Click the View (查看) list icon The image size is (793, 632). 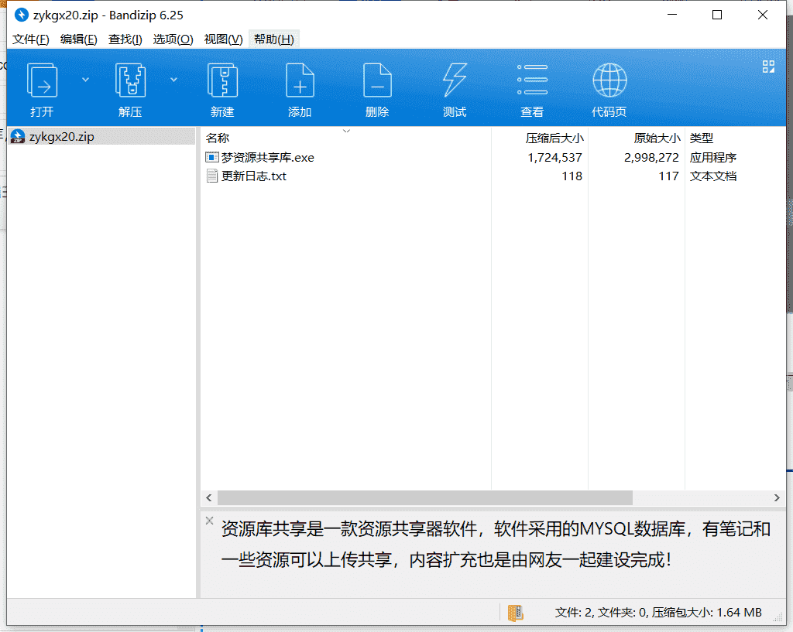pyautogui.click(x=532, y=80)
